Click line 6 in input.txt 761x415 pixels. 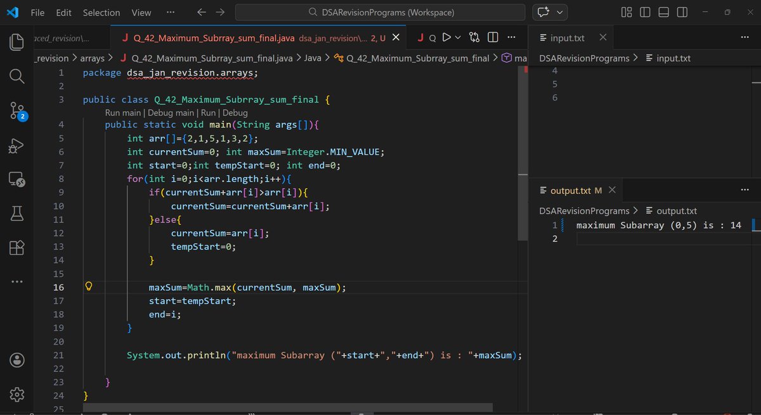point(556,98)
